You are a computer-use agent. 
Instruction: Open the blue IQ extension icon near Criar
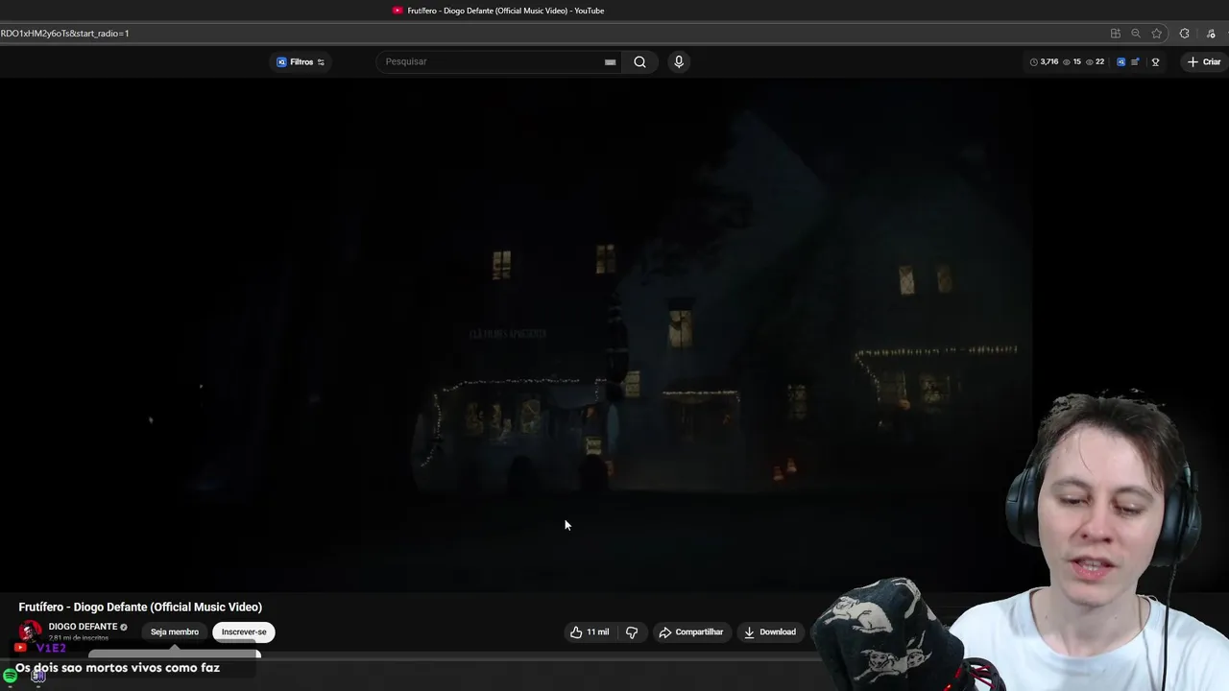[1121, 61]
